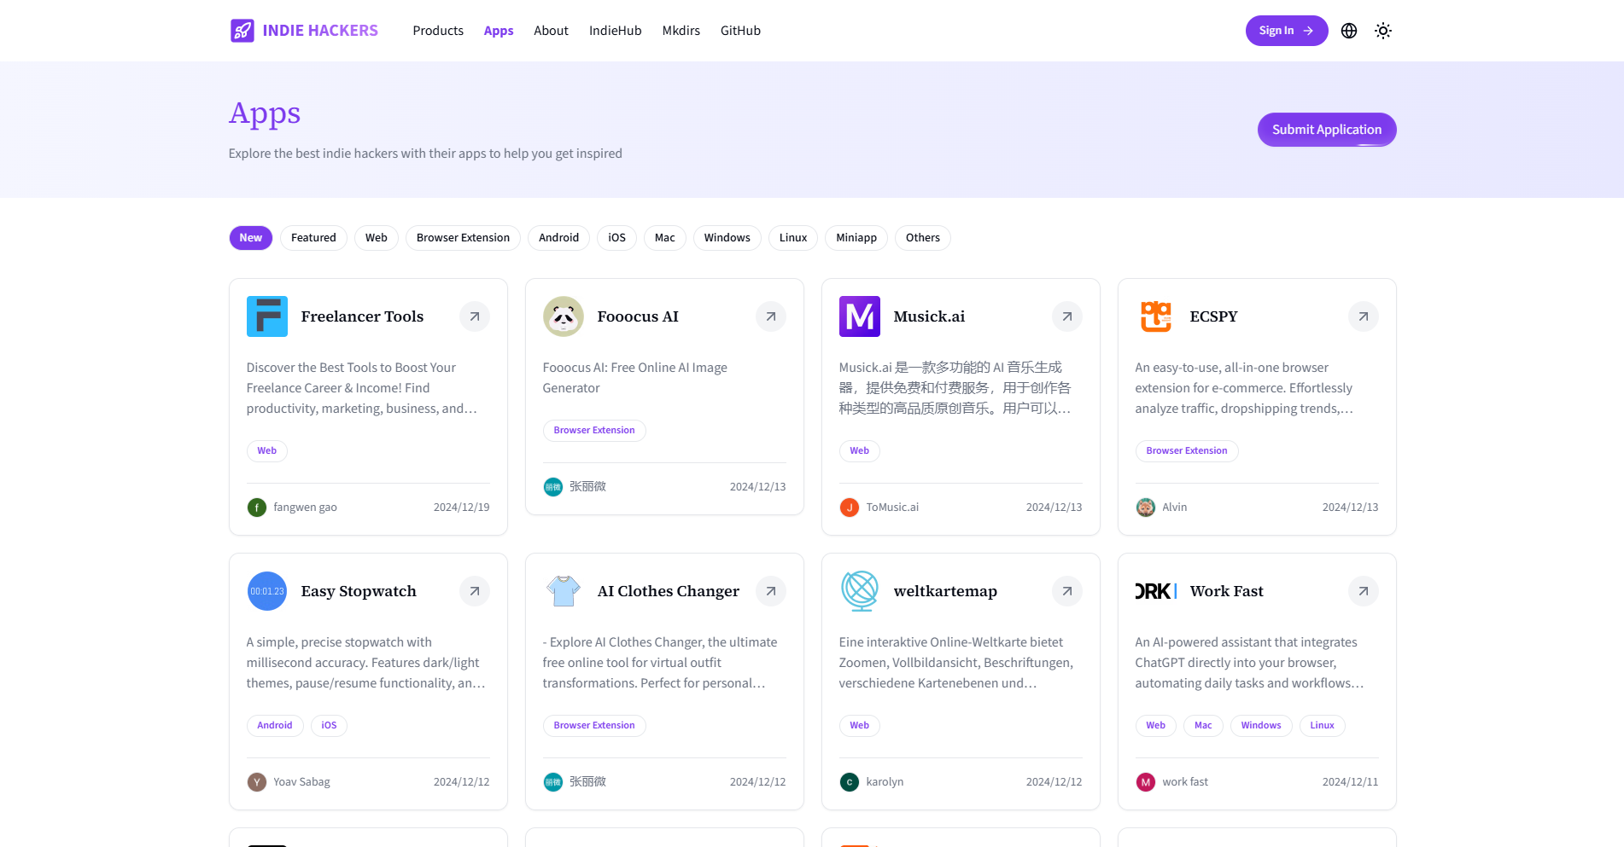Open the AI Clothes Changer external link arrow

point(771,591)
